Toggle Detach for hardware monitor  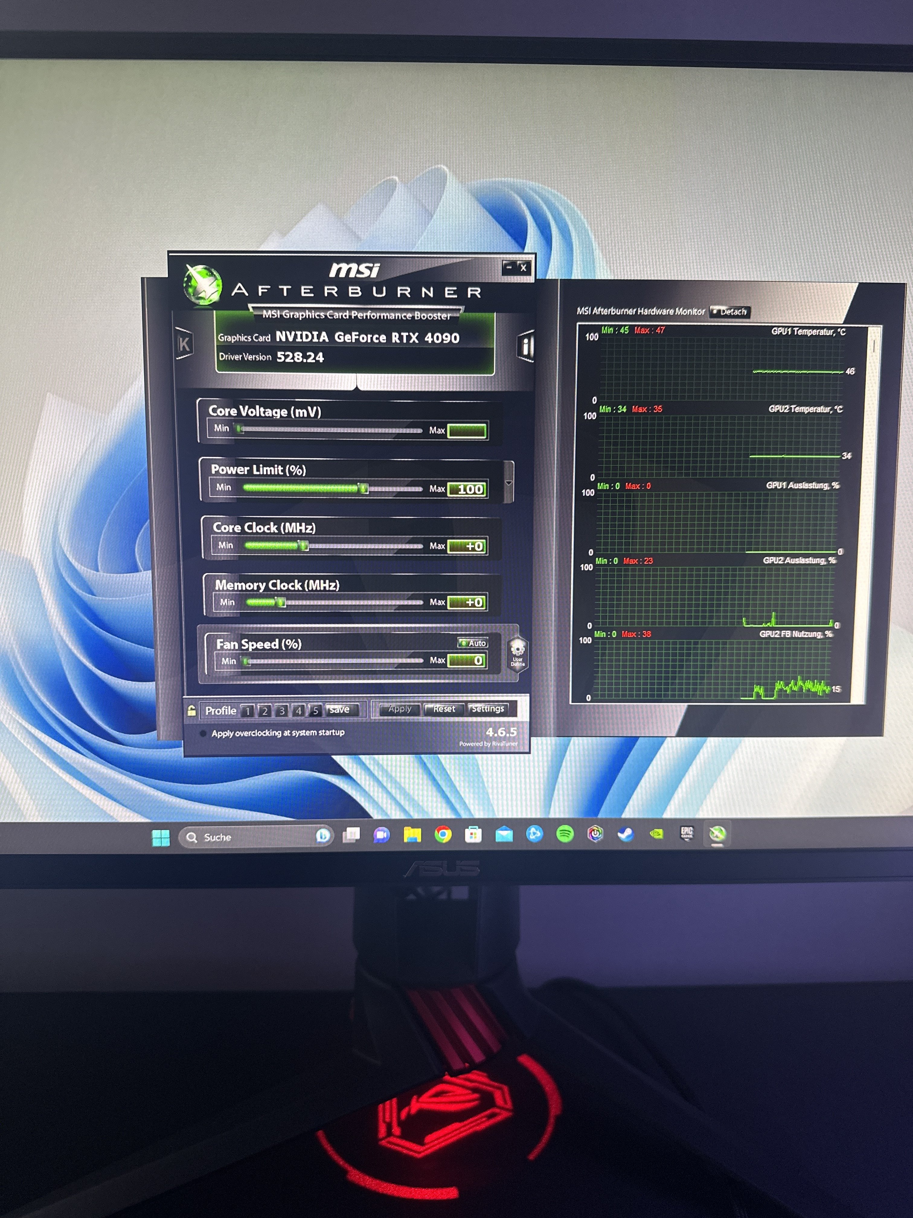click(730, 312)
